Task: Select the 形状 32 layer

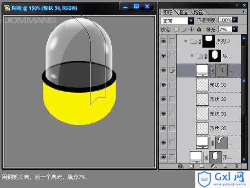Action: point(209,99)
